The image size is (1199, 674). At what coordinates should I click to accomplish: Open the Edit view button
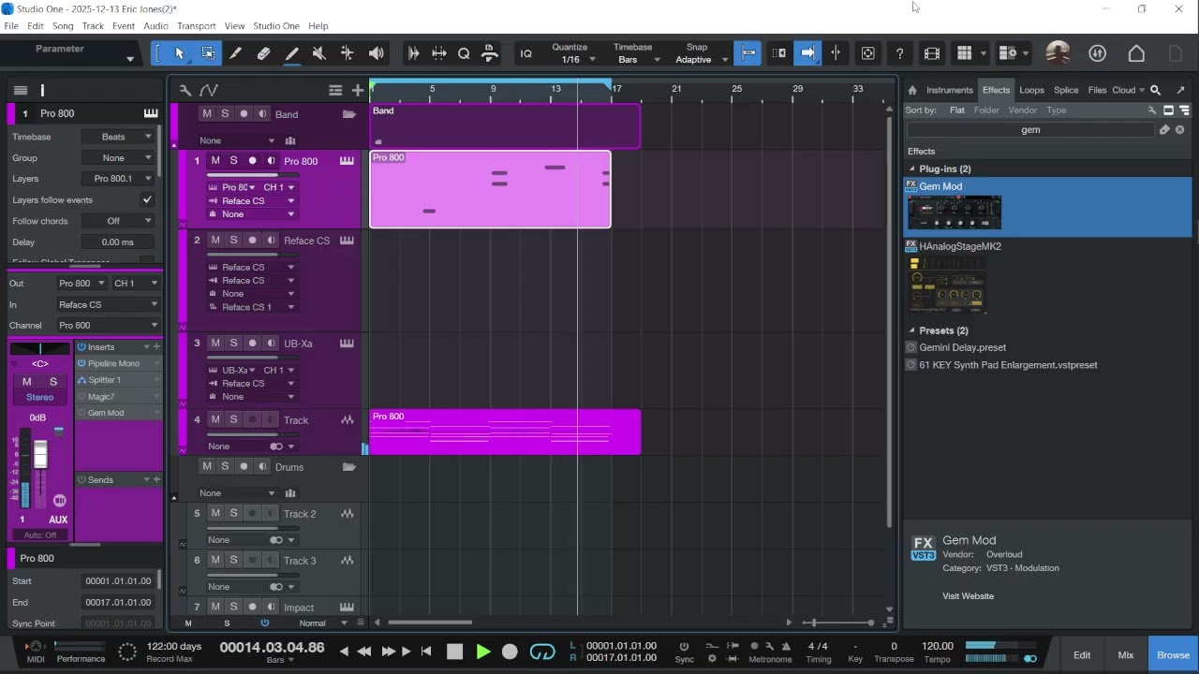click(1082, 655)
